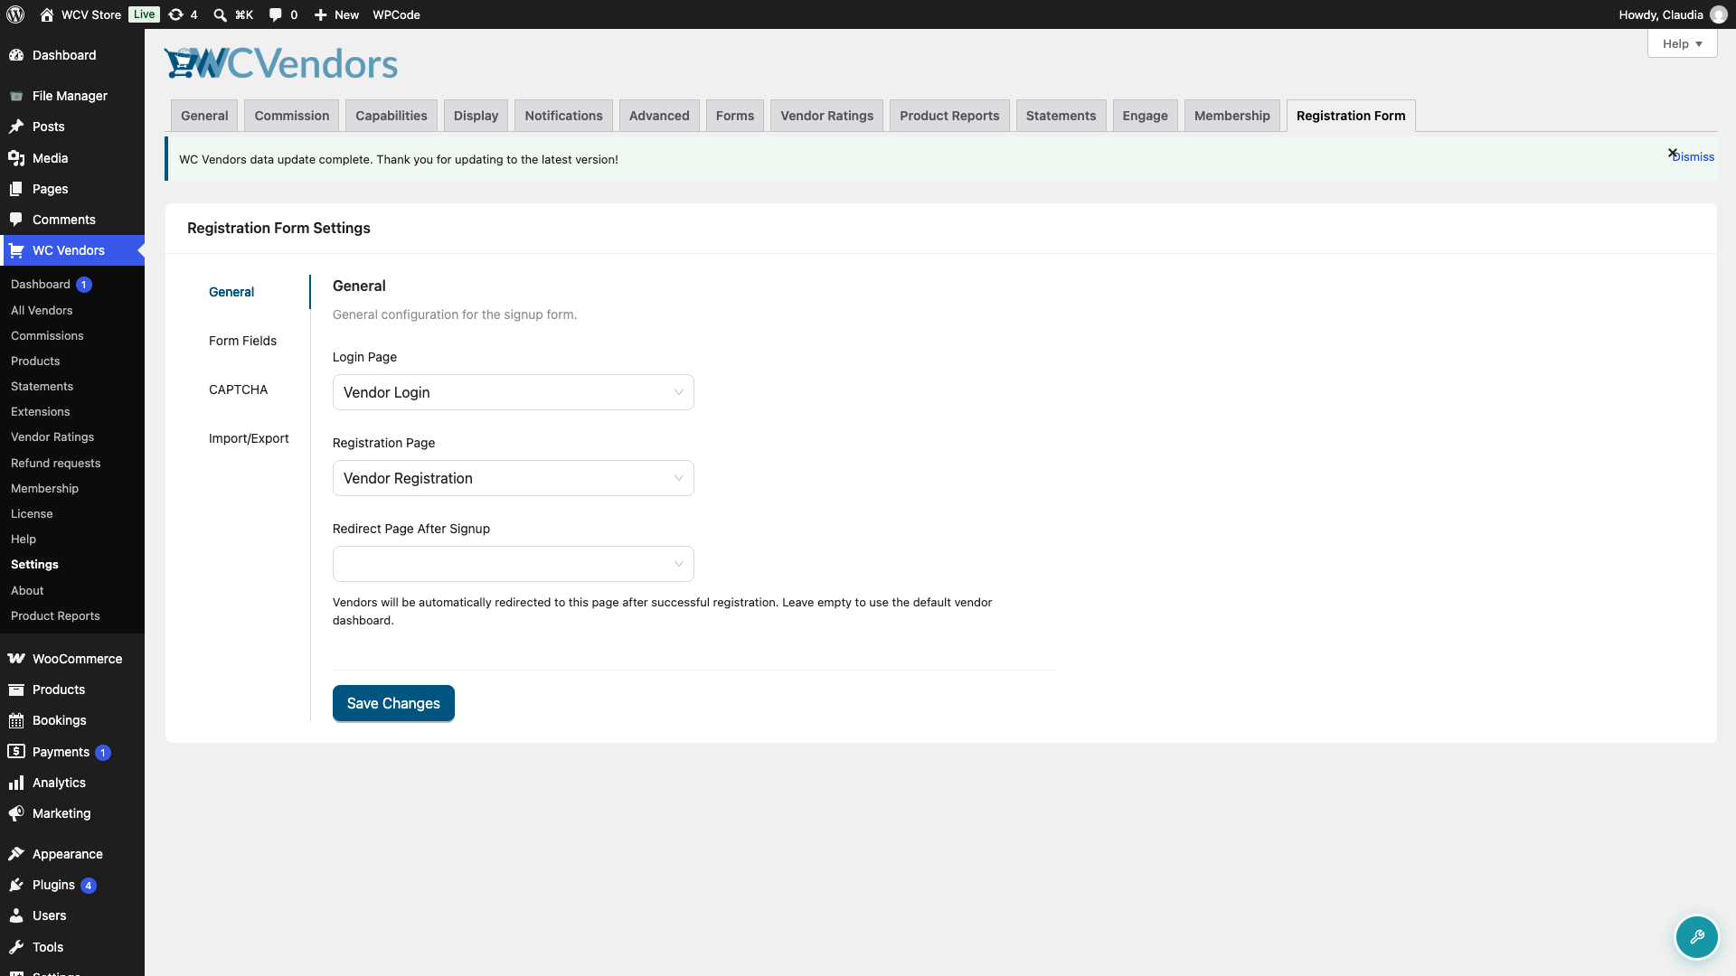Open Refund requests submenu item
The height and width of the screenshot is (976, 1736).
click(55, 463)
